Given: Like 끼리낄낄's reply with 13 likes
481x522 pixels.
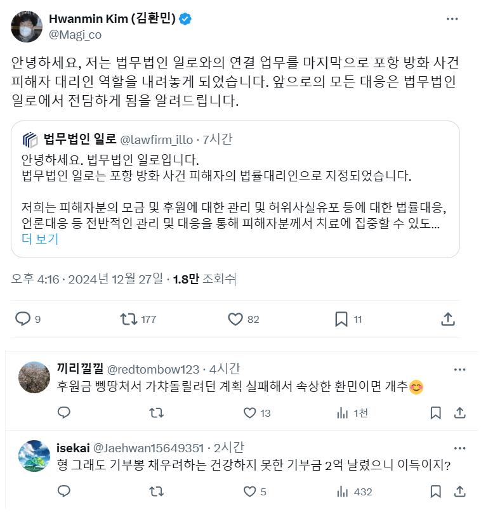Looking at the screenshot, I should tap(249, 413).
